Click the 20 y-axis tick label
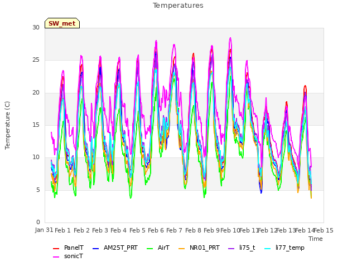This screenshot has height=267, width=357. pyautogui.click(x=36, y=93)
